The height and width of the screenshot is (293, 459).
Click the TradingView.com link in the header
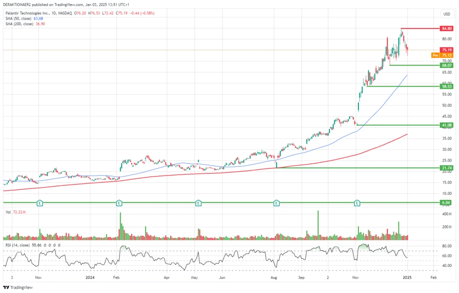(x=66, y=4)
